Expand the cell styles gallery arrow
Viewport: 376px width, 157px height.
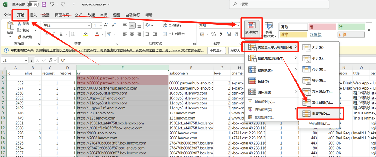[369, 30]
